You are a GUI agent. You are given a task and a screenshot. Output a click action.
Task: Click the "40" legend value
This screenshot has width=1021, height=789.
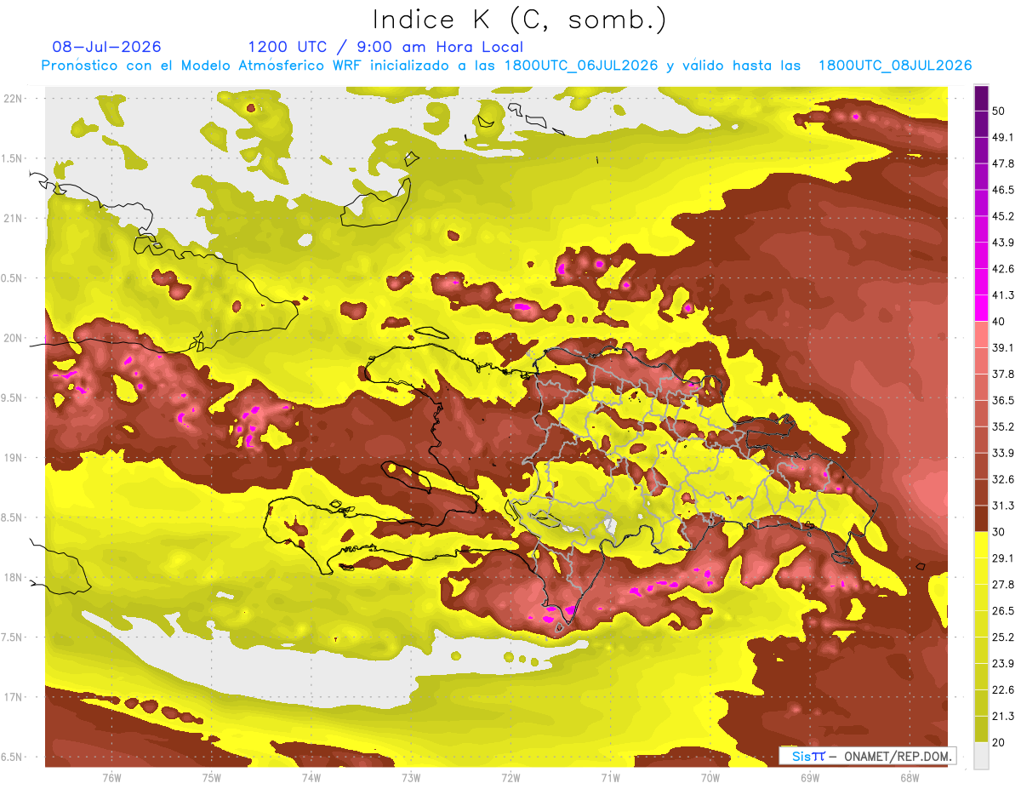pos(999,321)
